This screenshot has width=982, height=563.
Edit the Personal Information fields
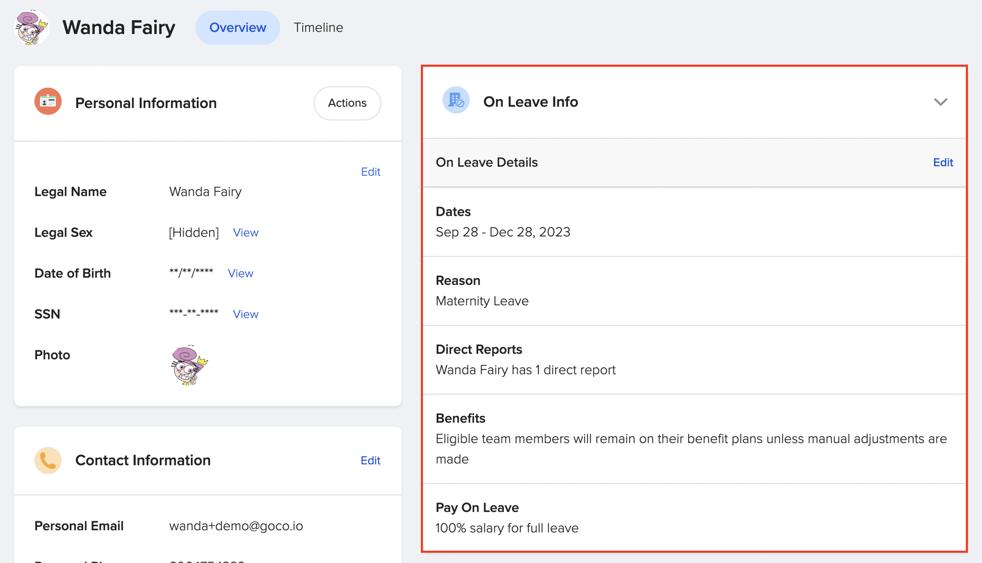(x=371, y=171)
